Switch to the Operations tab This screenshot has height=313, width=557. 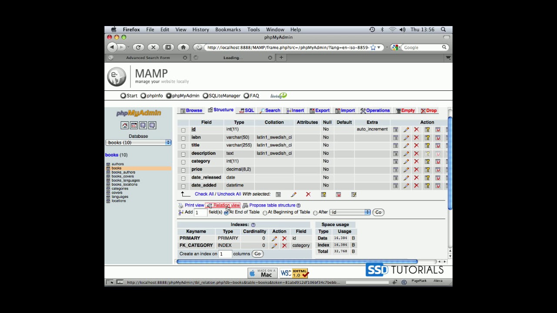[375, 110]
